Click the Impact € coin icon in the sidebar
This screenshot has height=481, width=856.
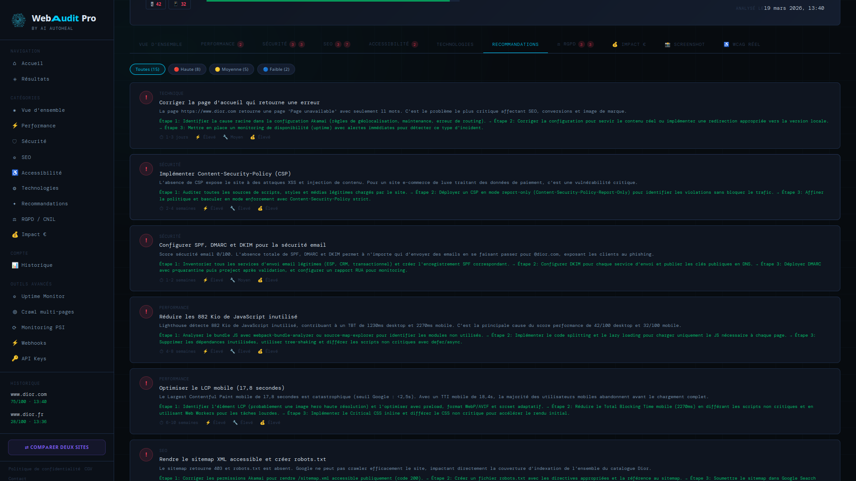click(15, 234)
